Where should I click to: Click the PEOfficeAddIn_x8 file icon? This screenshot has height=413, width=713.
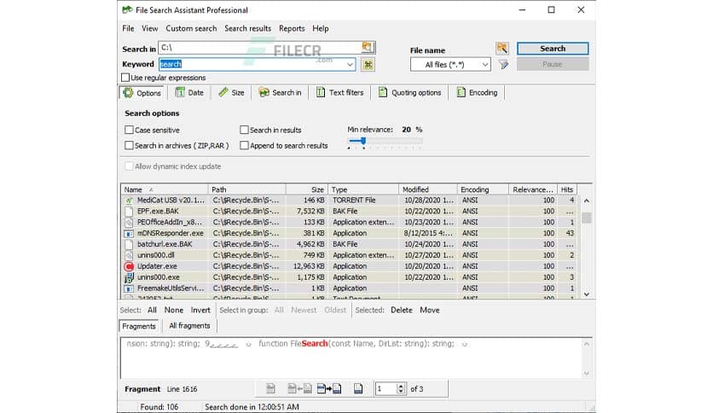129,223
